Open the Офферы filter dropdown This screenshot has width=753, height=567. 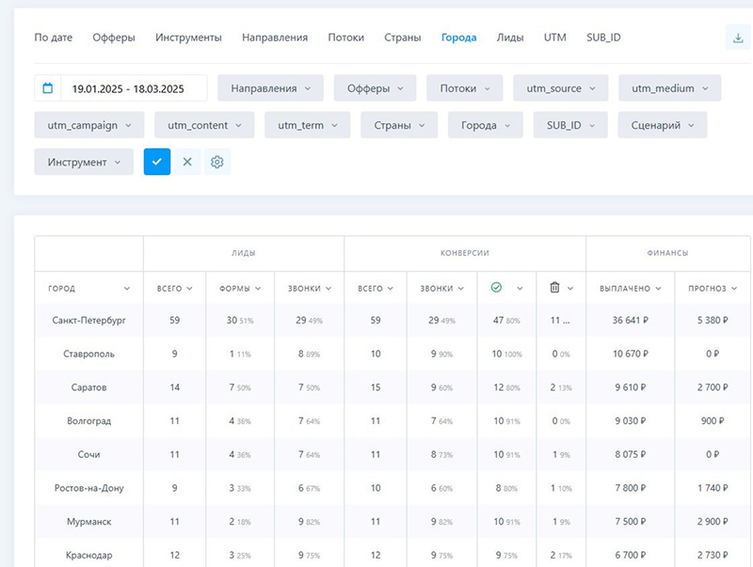(375, 88)
